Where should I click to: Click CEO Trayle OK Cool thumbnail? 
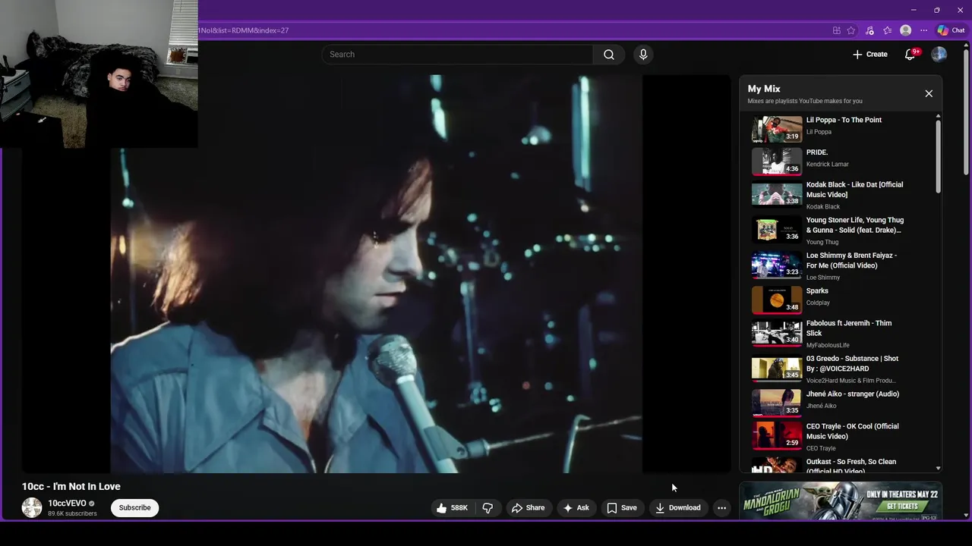coord(777,435)
